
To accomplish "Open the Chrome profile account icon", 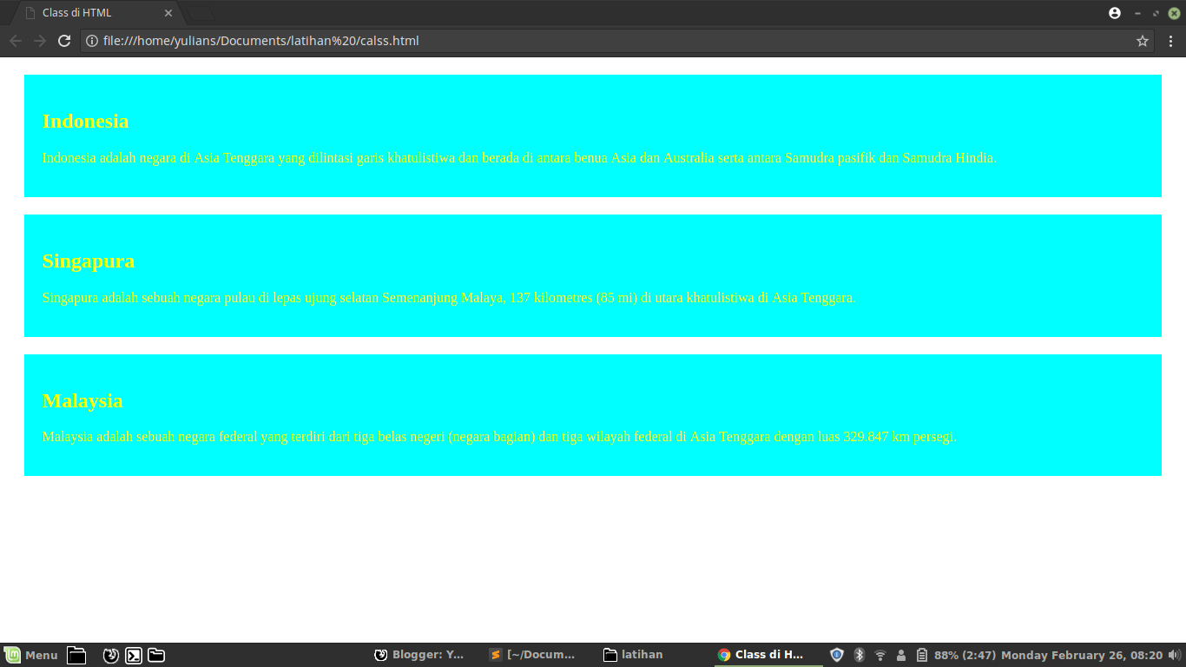I will [x=1115, y=13].
